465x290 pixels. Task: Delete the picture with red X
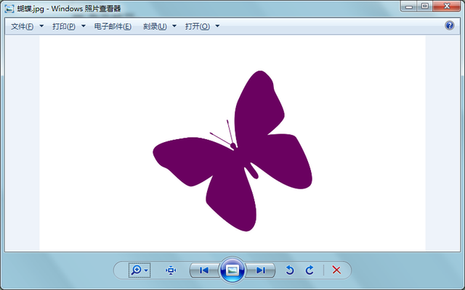[x=336, y=270]
